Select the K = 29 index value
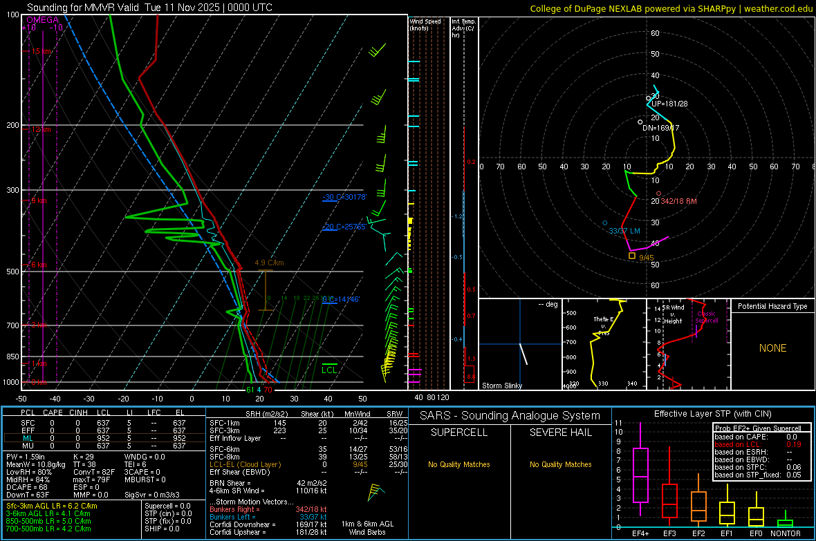This screenshot has height=541, width=816. click(x=83, y=457)
